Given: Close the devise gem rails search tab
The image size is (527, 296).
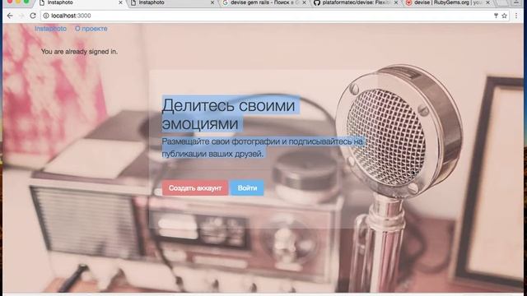Looking at the screenshot, I should 304,2.
